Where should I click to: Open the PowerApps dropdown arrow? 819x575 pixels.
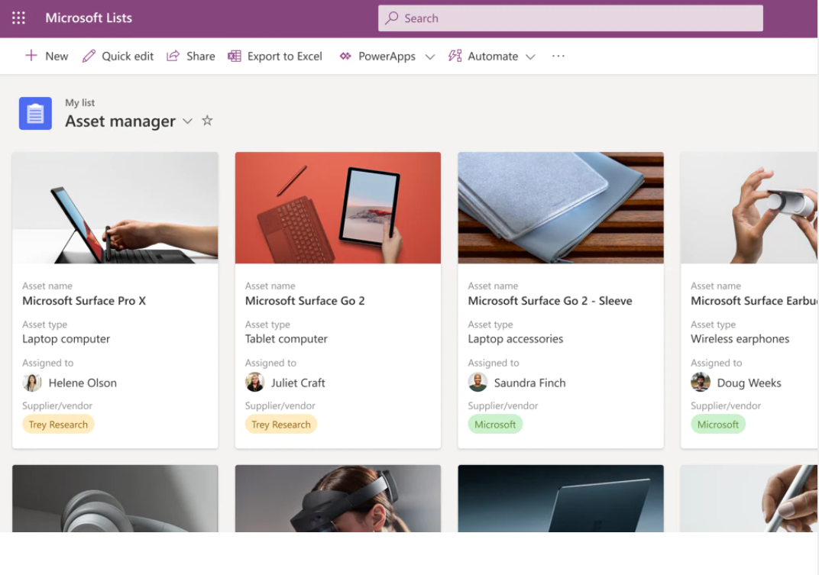pos(430,56)
